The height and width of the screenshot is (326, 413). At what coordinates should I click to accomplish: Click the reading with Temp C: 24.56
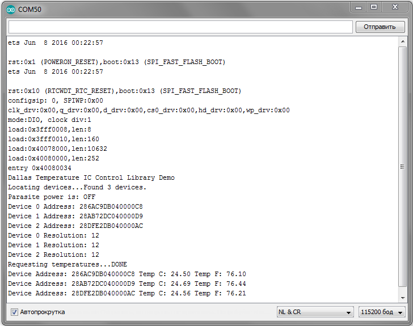pos(127,293)
